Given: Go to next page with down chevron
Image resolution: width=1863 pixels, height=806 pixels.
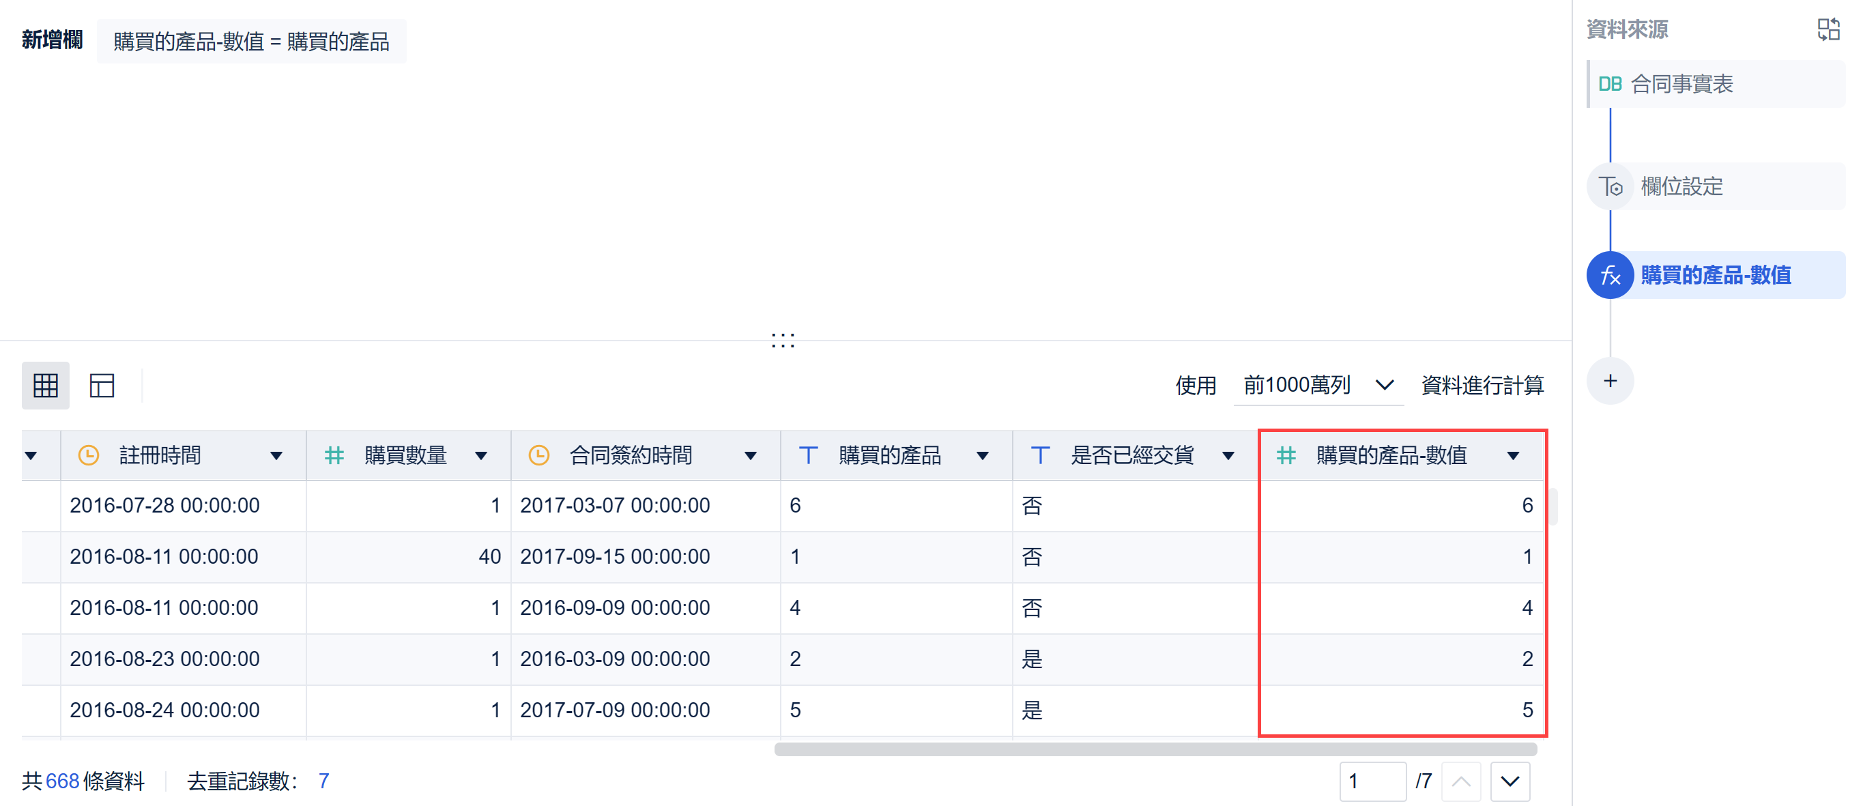Looking at the screenshot, I should tap(1510, 781).
